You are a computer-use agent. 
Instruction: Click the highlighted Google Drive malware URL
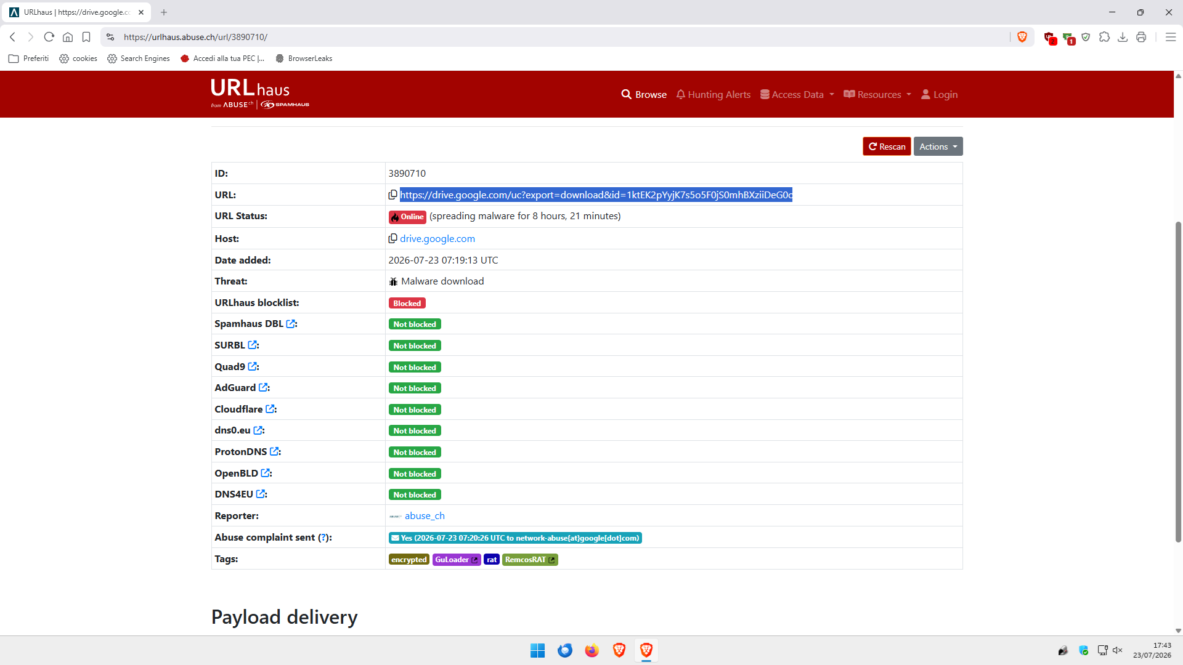[596, 195]
